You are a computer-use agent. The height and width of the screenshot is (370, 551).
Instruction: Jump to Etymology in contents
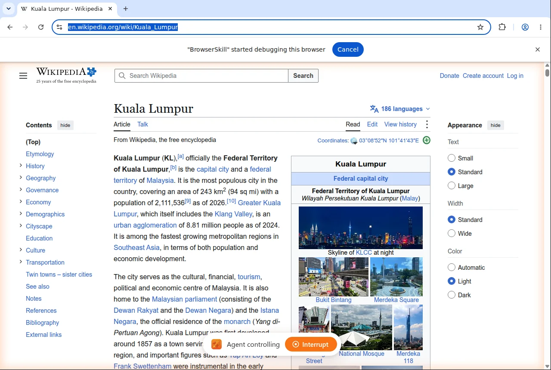click(40, 154)
